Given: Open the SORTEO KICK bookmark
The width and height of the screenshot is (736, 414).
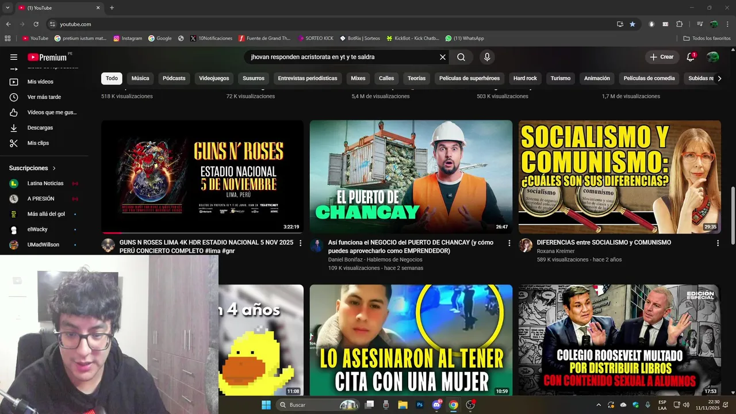Looking at the screenshot, I should pyautogui.click(x=316, y=39).
